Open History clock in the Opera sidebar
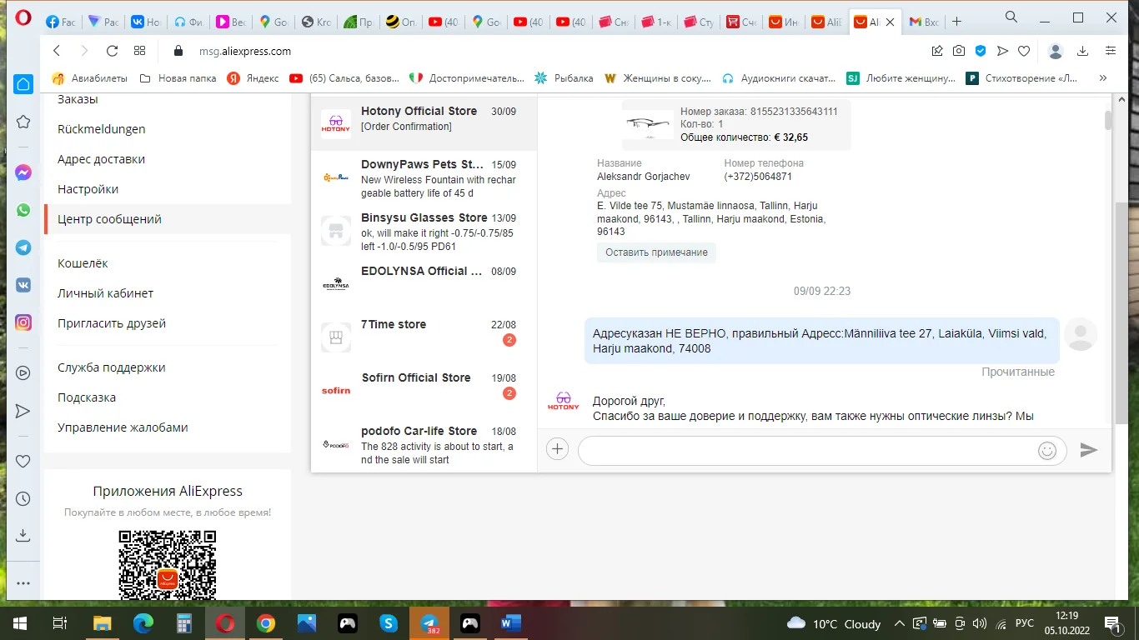Image resolution: width=1139 pixels, height=640 pixels. pyautogui.click(x=23, y=499)
